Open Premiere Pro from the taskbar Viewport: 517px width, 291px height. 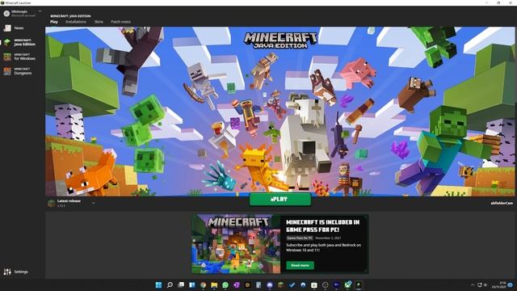(x=337, y=285)
